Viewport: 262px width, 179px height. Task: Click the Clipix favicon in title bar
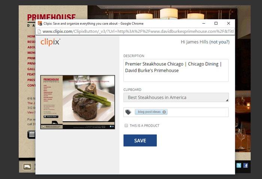pyautogui.click(x=40, y=23)
